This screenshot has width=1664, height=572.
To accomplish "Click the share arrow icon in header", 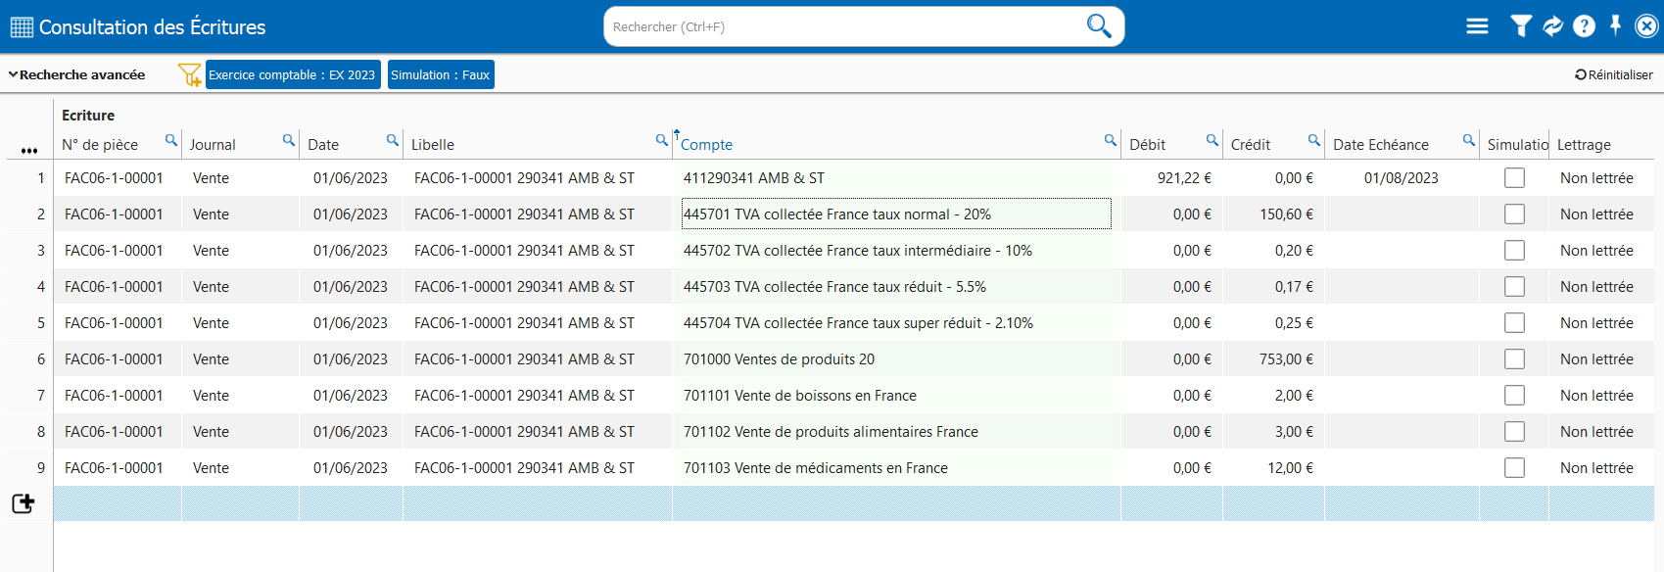I will 1552,26.
